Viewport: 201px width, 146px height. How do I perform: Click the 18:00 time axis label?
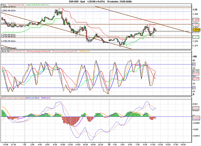coord(93,145)
